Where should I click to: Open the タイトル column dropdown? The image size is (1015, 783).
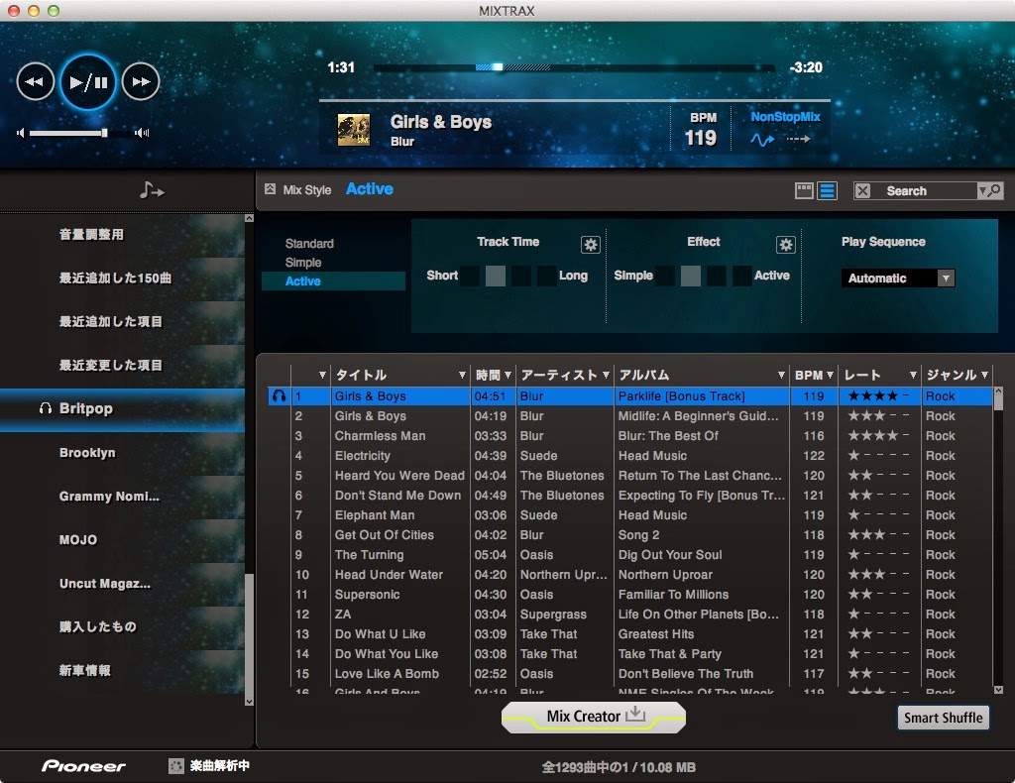[462, 376]
